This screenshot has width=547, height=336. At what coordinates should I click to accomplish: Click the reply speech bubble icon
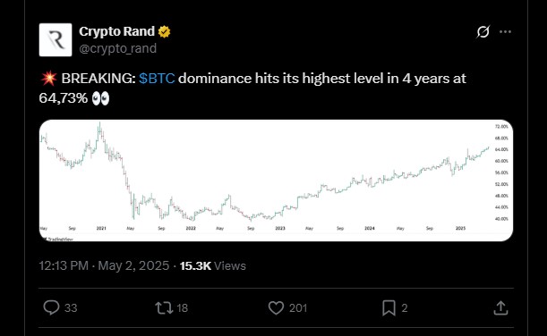[x=51, y=307]
